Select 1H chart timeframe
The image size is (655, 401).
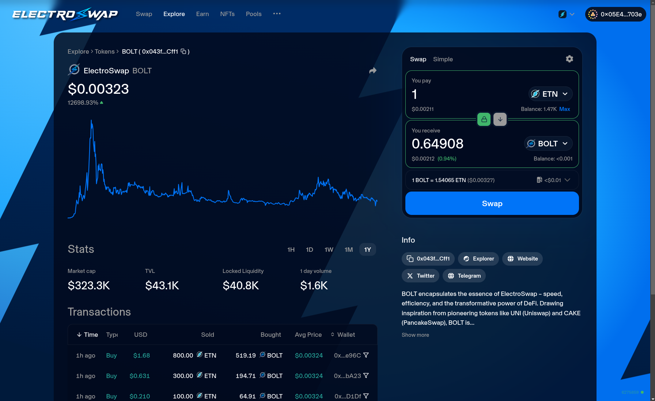[x=291, y=250]
